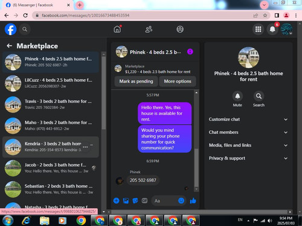This screenshot has height=226, width=302.
Task: Open the LilCuzz conversation
Action: pyautogui.click(x=51, y=83)
